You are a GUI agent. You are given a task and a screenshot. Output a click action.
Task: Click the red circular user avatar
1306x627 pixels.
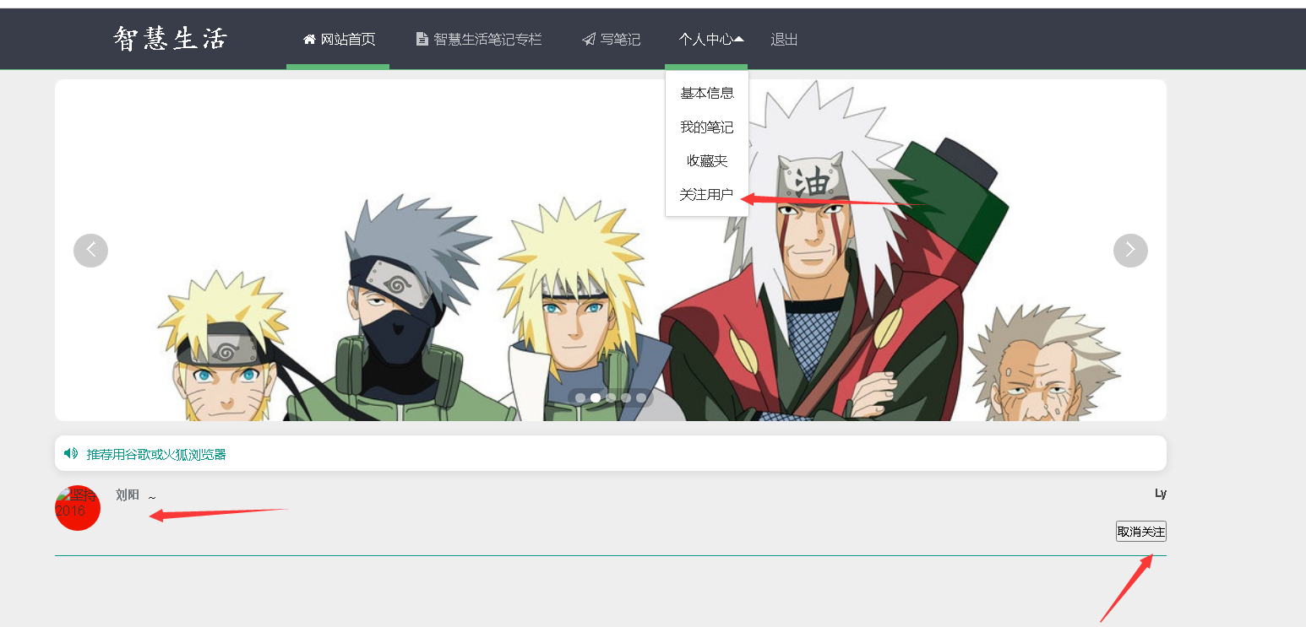pyautogui.click(x=78, y=508)
